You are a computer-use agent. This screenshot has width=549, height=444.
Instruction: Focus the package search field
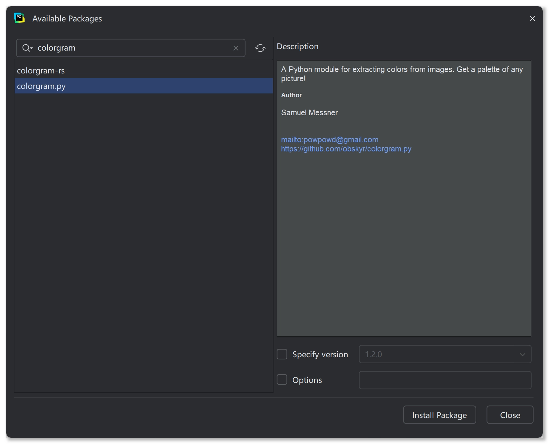(134, 48)
